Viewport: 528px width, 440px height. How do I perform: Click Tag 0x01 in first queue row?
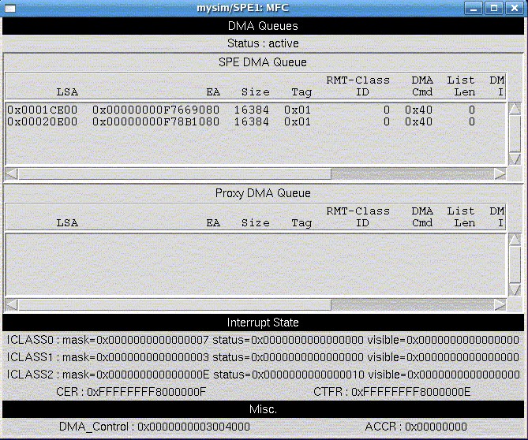298,110
